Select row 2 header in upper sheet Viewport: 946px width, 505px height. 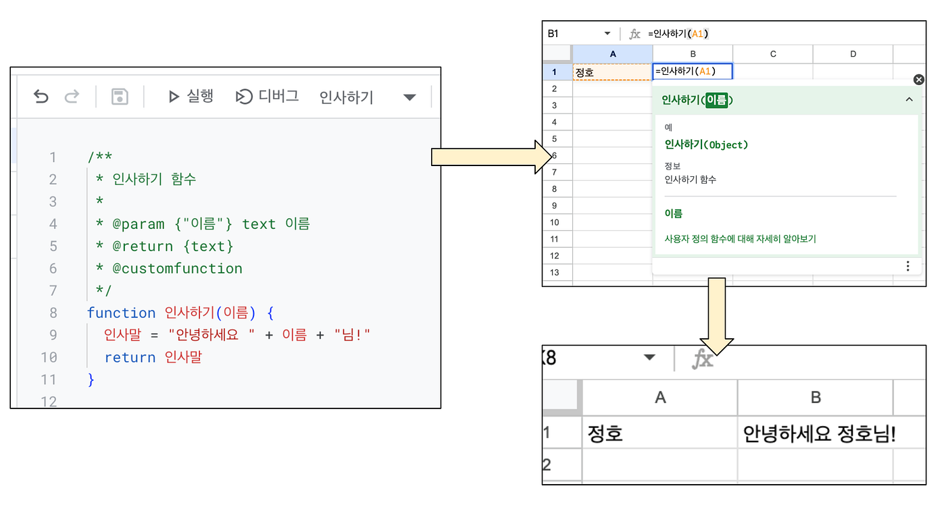coord(557,88)
